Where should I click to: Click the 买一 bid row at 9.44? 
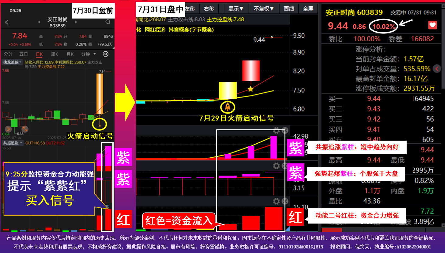point(381,98)
